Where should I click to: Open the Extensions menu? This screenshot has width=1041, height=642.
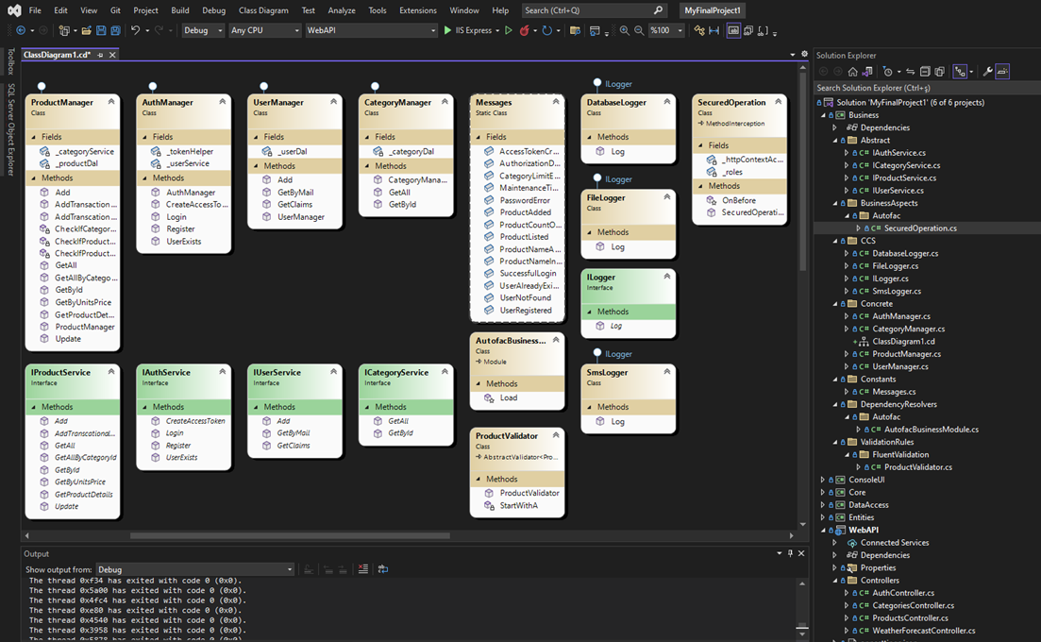pos(417,10)
